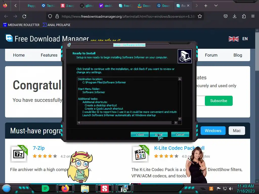Click the Firefox logo icon in tab bar

click(x=5, y=6)
